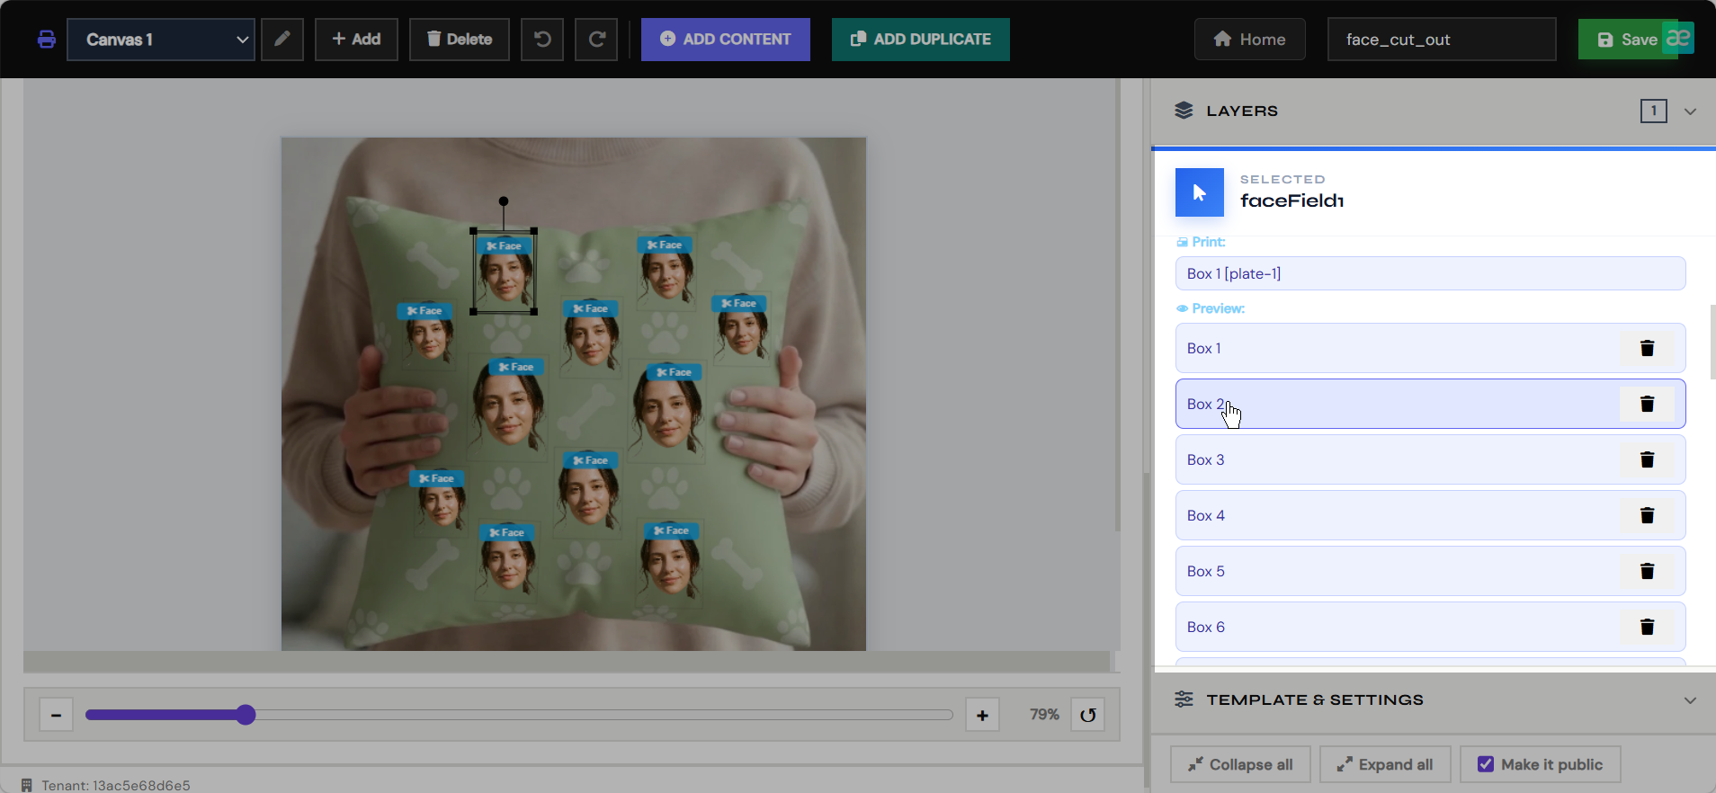Viewport: 1716px width, 793px height.
Task: Click the zoom slider handle
Action: point(246,715)
